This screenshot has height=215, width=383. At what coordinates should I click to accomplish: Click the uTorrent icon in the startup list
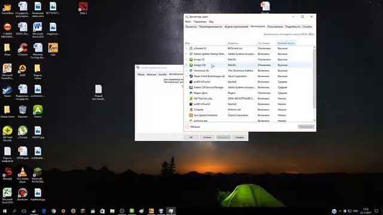tap(191, 48)
